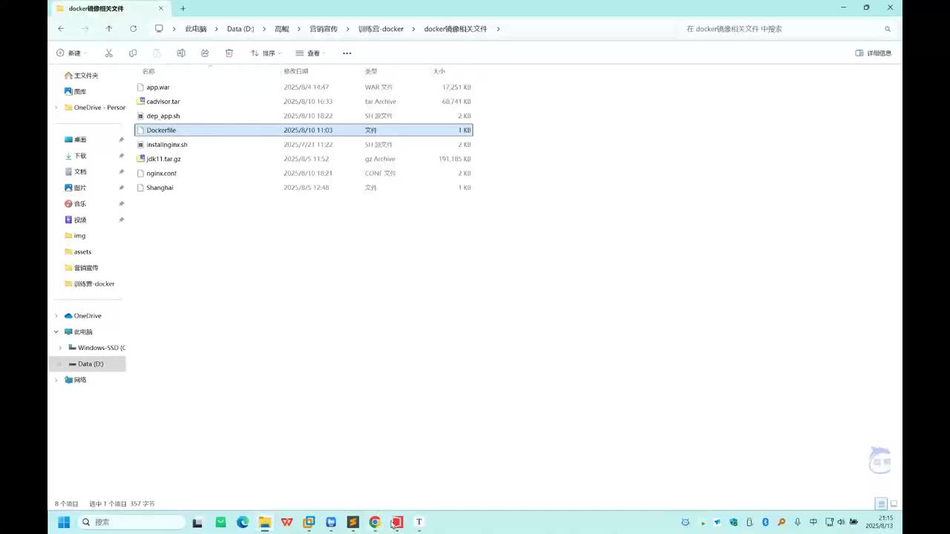
Task: Open a new tab with plus button
Action: coord(183,8)
